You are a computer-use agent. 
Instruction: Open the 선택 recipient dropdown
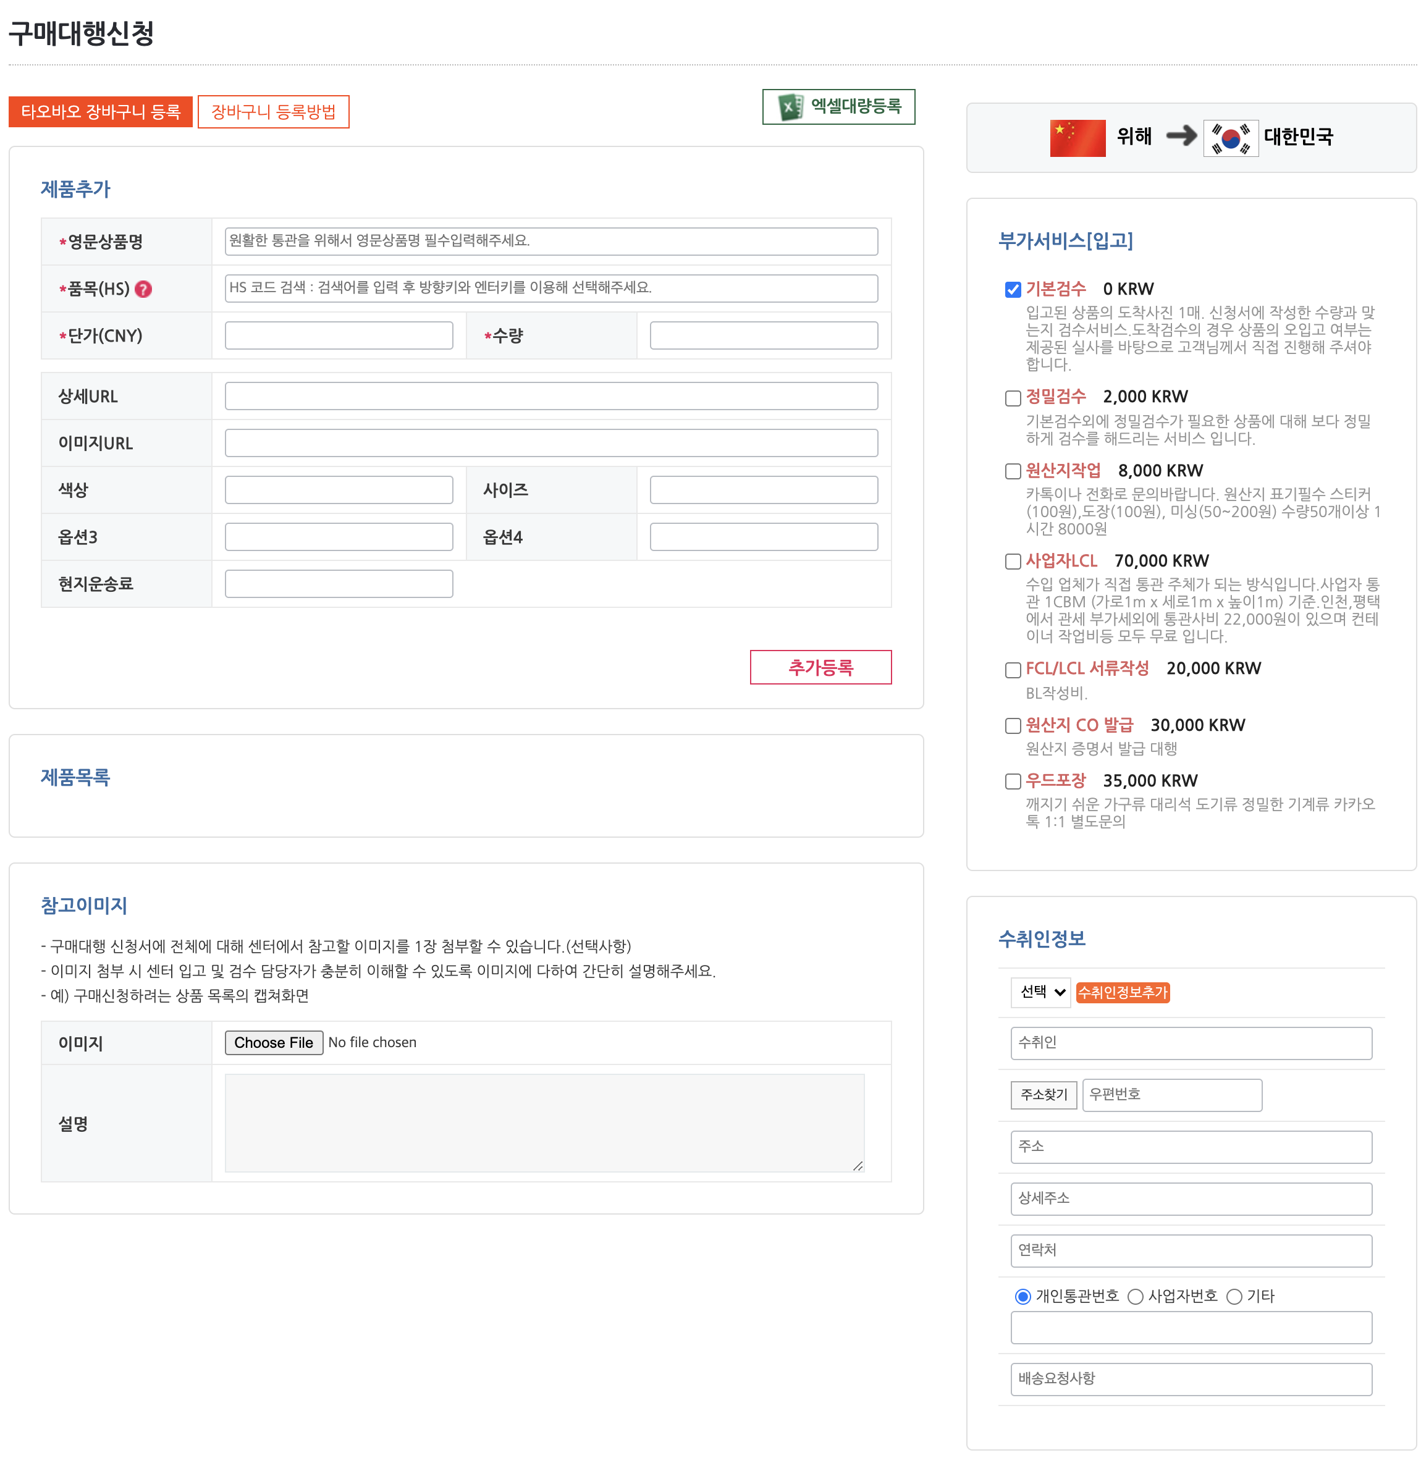1040,992
